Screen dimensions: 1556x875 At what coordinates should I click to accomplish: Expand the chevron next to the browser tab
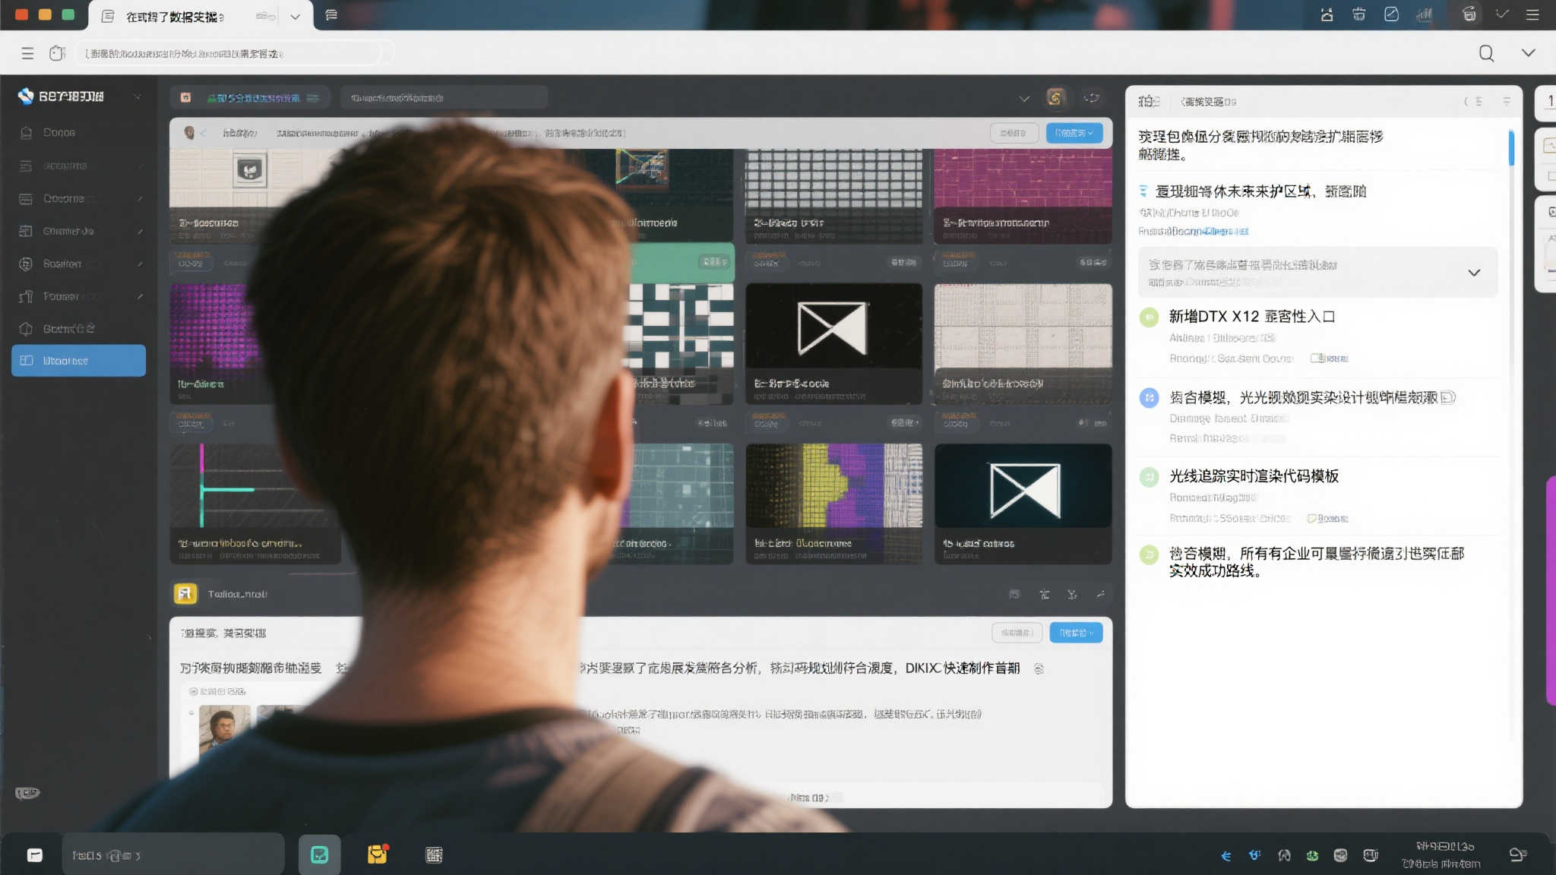pyautogui.click(x=296, y=15)
